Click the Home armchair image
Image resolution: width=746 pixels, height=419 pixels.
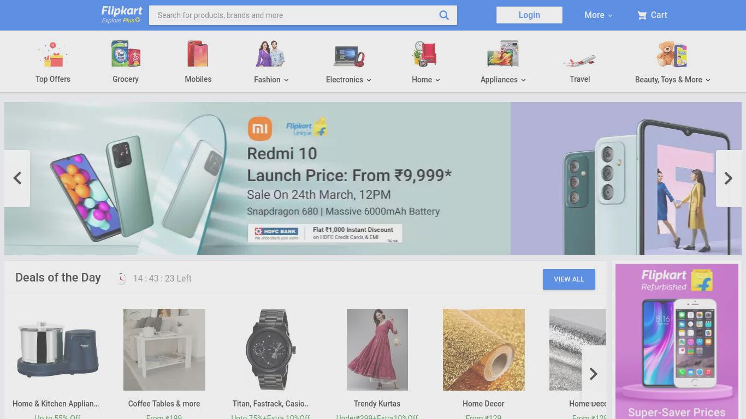(425, 54)
